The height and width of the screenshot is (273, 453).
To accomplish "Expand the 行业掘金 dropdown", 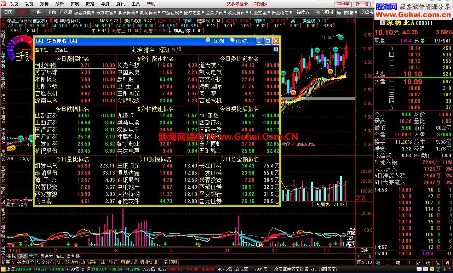I will 260,12.
